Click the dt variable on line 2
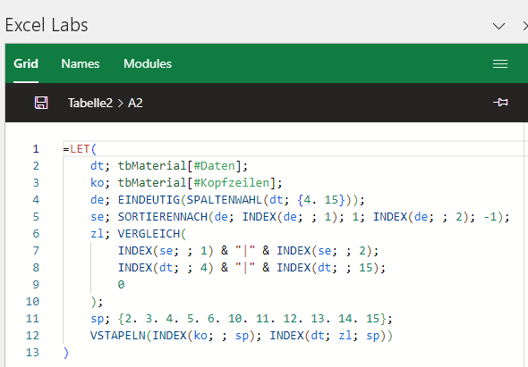This screenshot has height=367, width=528. 97,166
